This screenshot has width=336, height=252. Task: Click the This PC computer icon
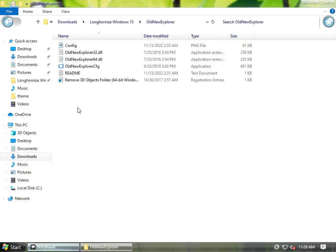tap(10, 125)
